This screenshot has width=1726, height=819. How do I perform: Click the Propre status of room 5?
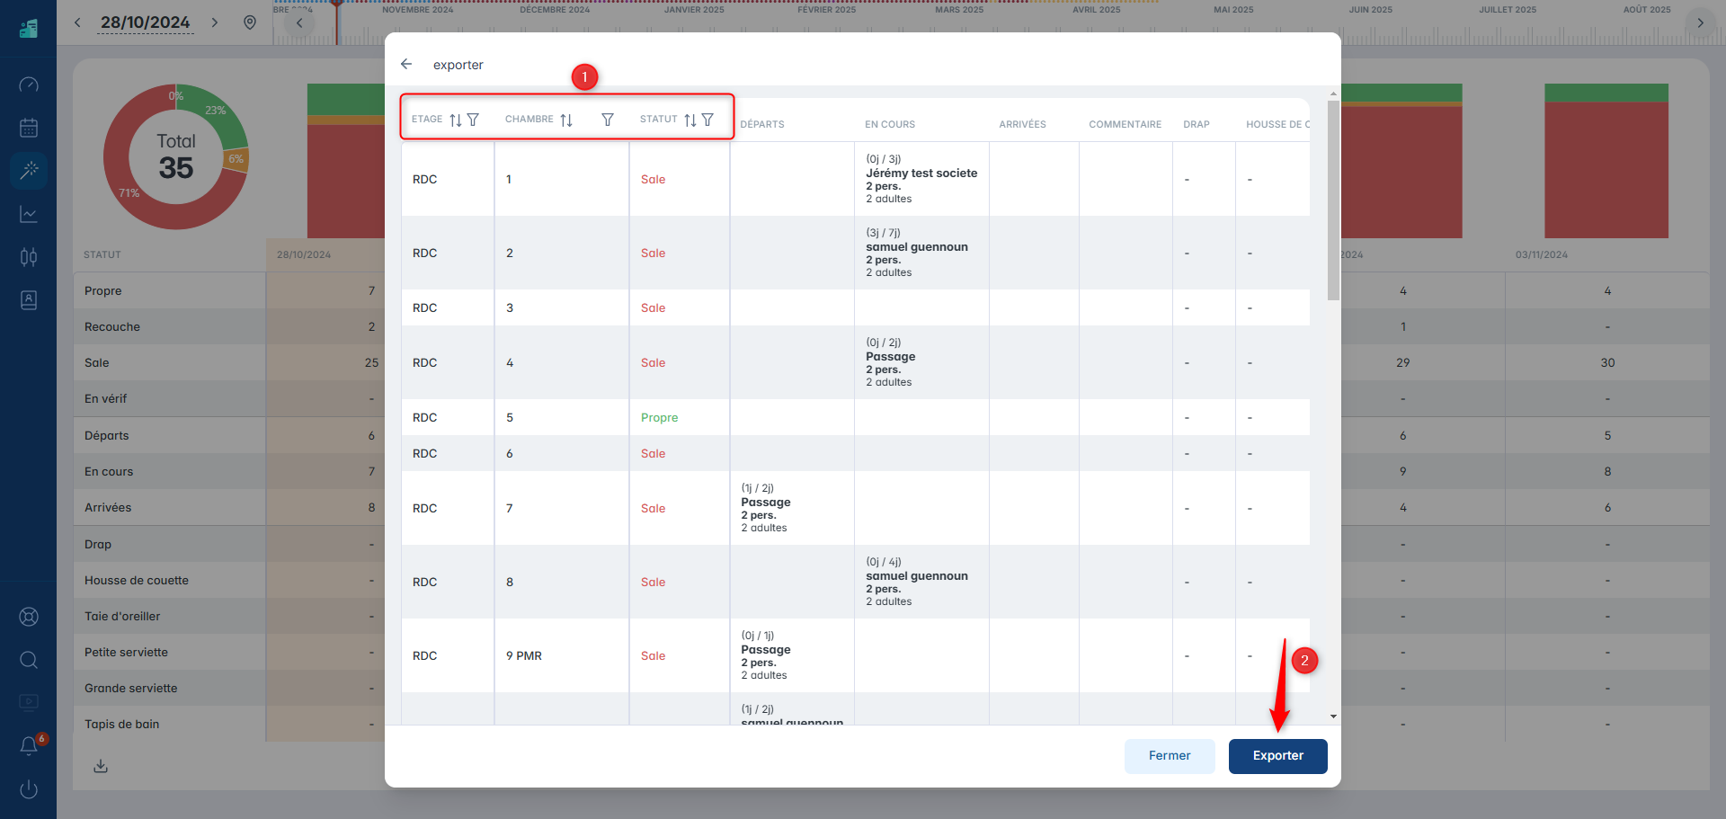point(659,418)
